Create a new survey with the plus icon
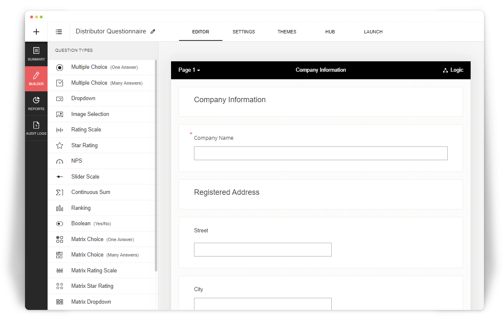 [x=36, y=31]
